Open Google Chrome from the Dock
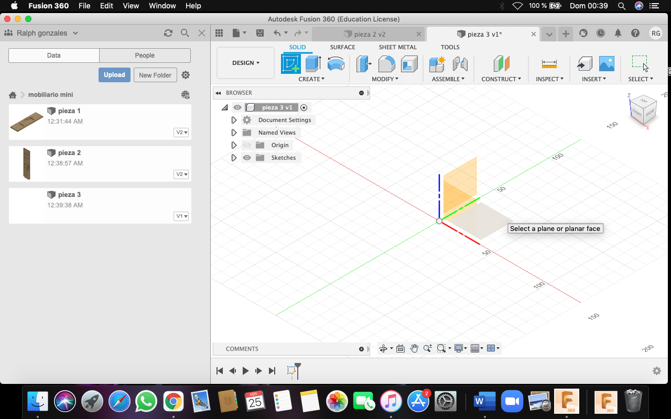 point(173,402)
